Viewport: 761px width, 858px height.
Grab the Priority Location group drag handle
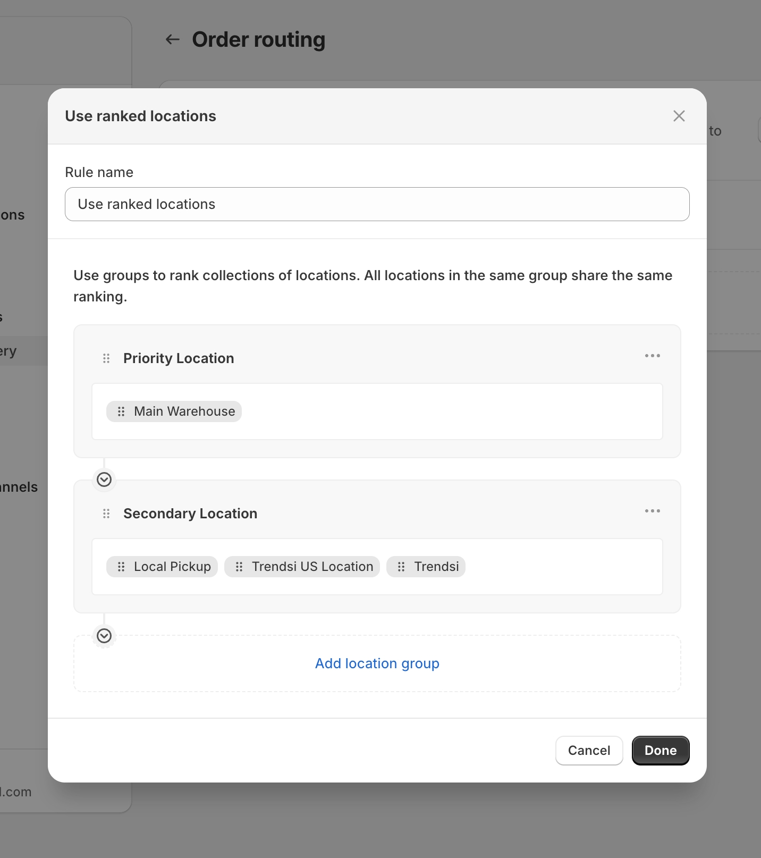point(106,358)
